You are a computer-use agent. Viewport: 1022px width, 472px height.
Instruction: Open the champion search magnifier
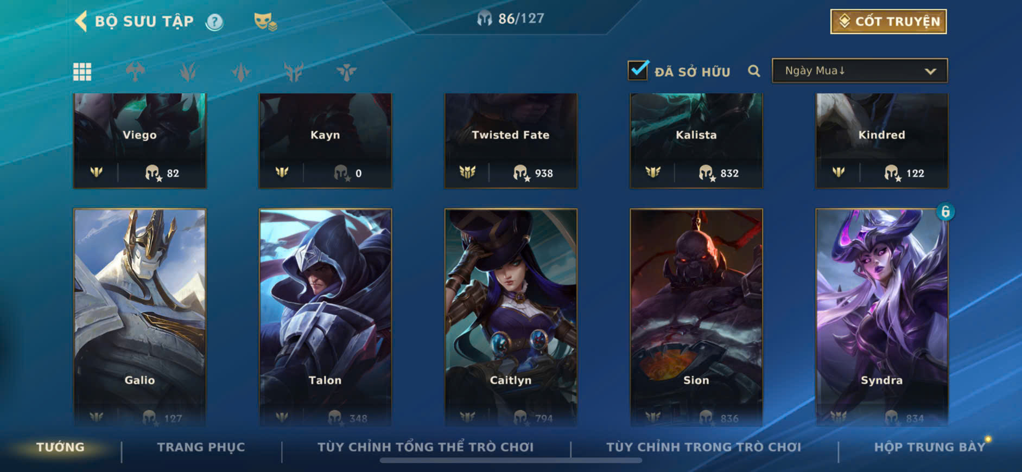[x=754, y=71]
